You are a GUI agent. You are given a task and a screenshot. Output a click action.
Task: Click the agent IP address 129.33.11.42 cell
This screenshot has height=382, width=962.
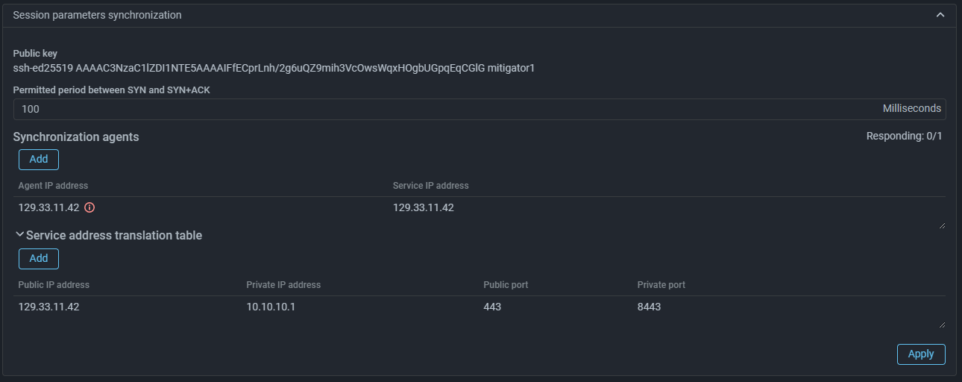click(x=49, y=207)
